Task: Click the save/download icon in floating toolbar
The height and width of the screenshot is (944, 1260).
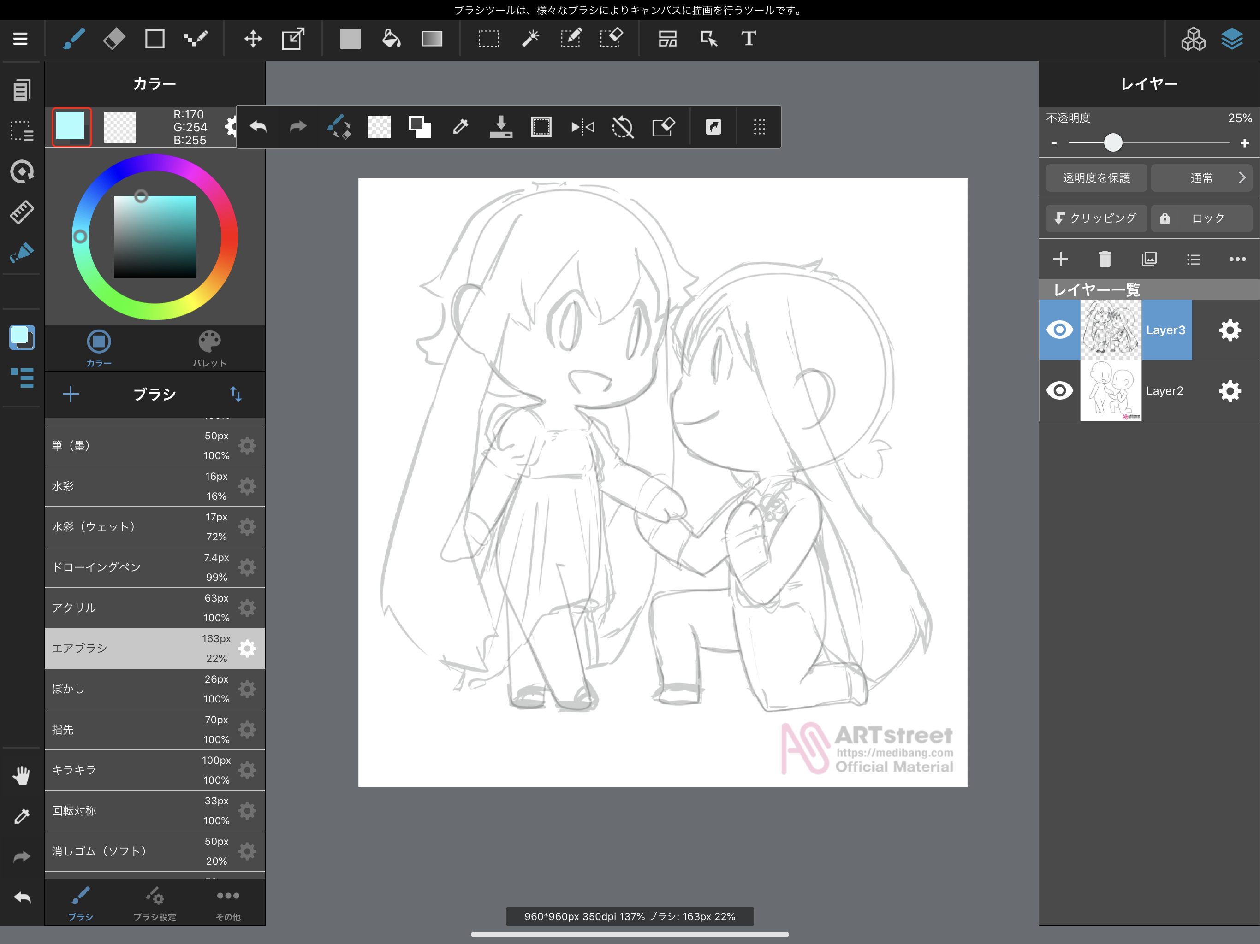Action: click(501, 126)
